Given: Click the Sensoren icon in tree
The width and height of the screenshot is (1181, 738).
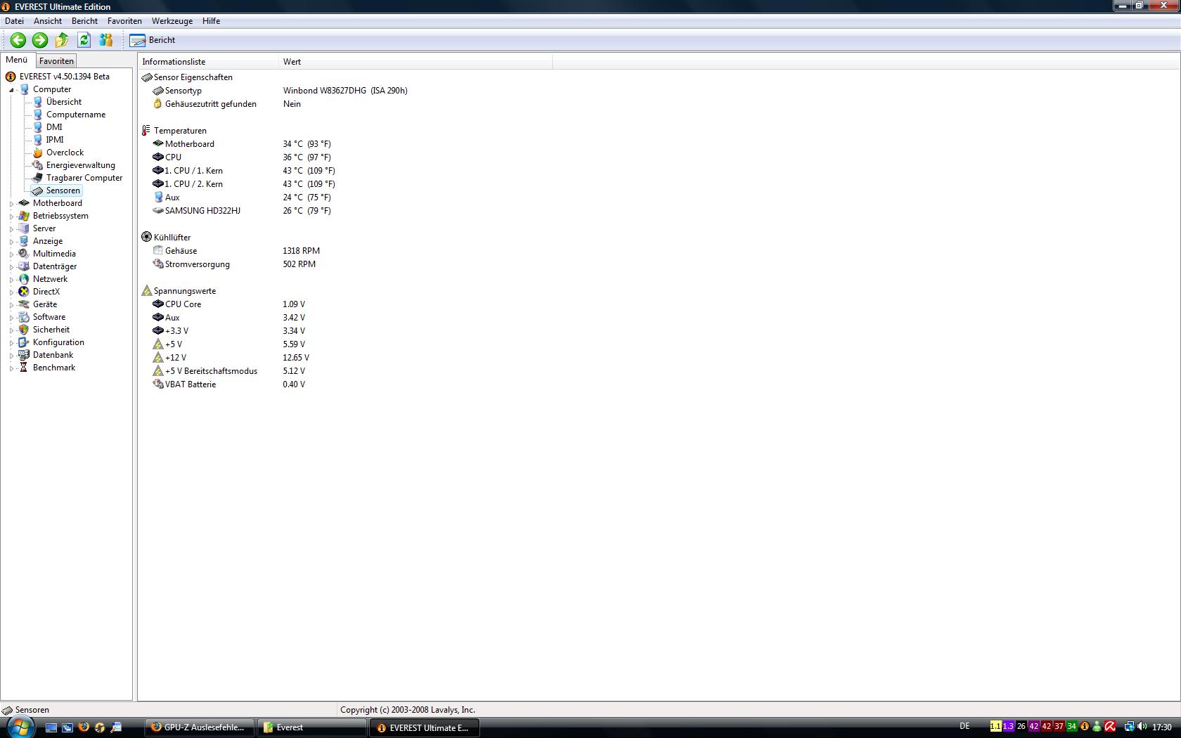Looking at the screenshot, I should pyautogui.click(x=38, y=190).
